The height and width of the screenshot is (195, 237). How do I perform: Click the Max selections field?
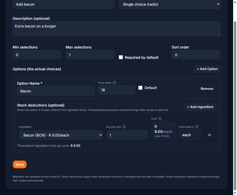click(x=90, y=55)
